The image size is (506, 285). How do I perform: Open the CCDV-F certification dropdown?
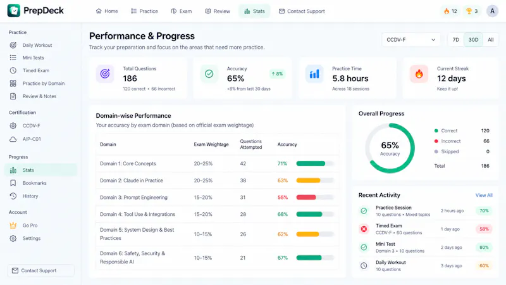(410, 40)
